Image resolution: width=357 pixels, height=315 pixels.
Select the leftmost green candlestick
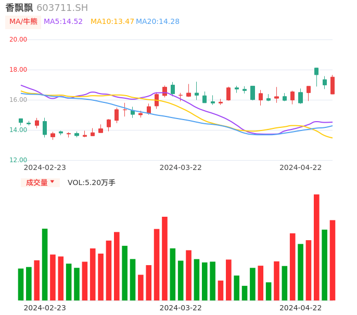21,121
